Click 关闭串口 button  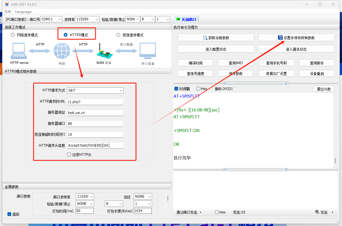[186, 19]
